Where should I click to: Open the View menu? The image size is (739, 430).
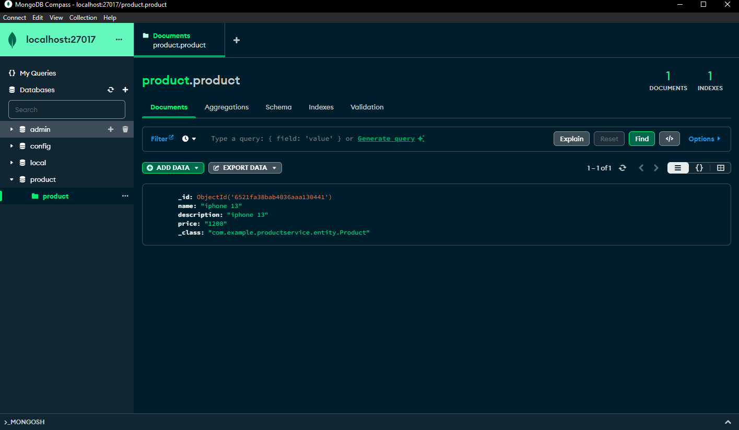(56, 18)
